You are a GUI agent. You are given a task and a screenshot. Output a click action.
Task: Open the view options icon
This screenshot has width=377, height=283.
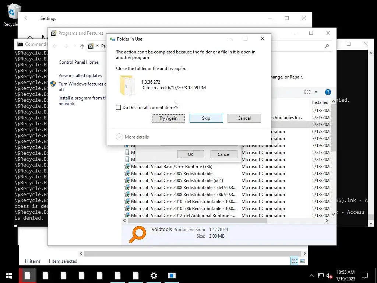[307, 92]
